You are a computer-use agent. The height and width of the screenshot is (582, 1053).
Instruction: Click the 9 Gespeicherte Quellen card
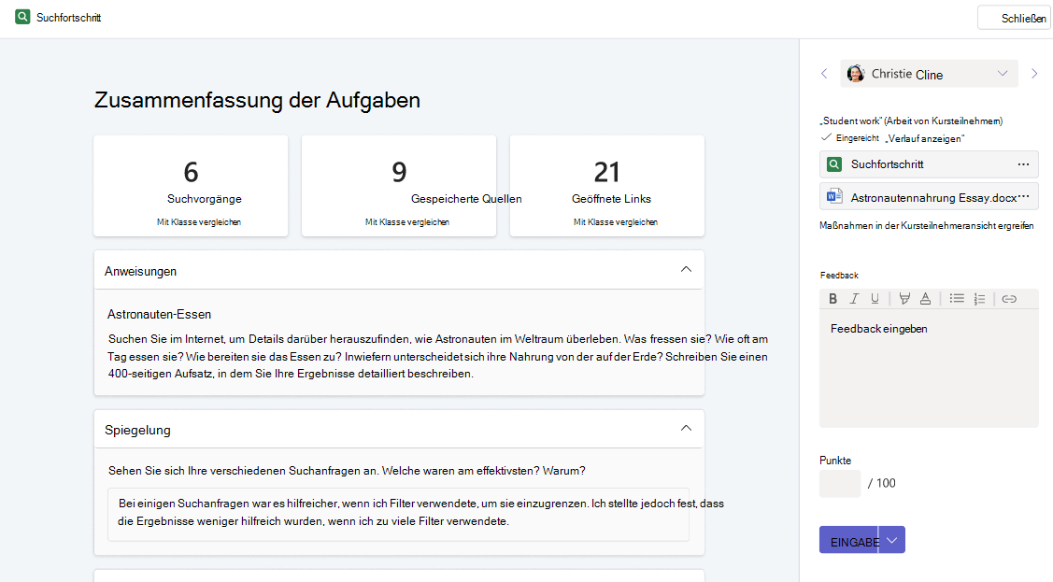(399, 186)
